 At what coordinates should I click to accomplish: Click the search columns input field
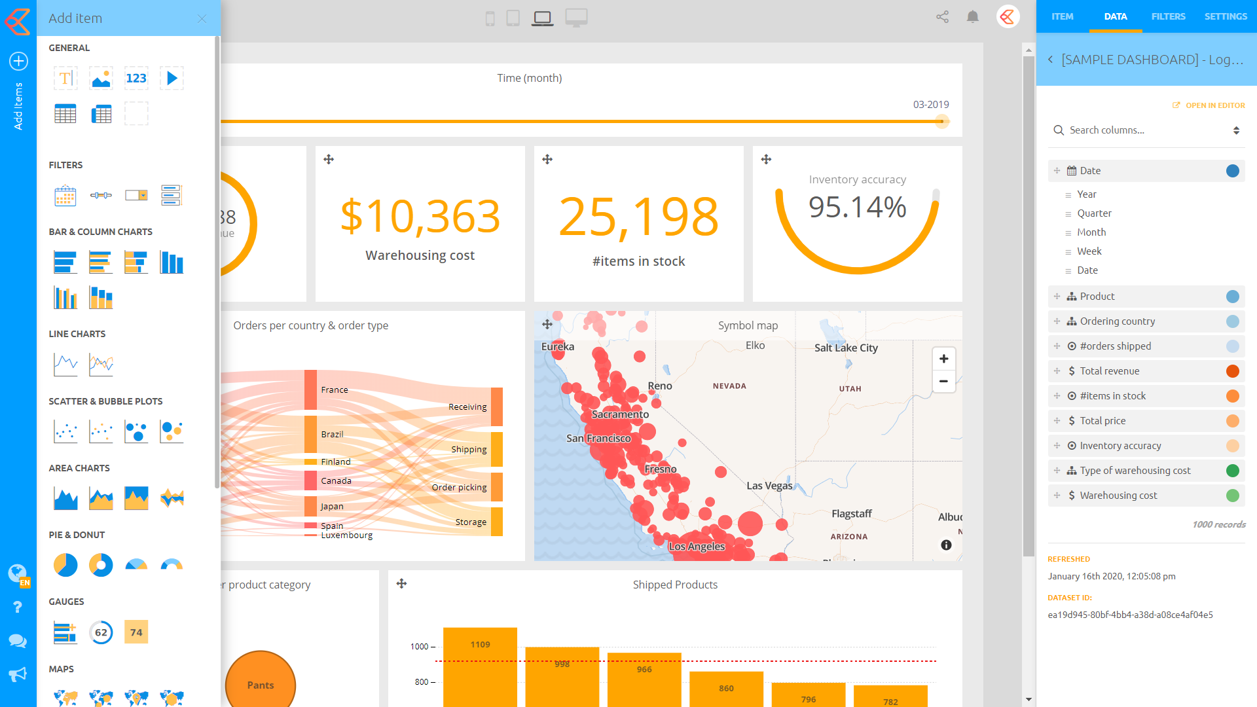pyautogui.click(x=1141, y=131)
